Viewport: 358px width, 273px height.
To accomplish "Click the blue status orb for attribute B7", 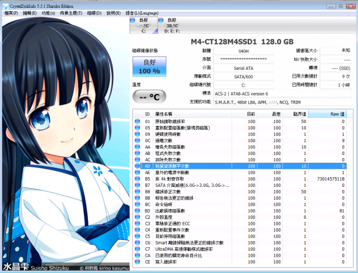I will pos(137,185).
